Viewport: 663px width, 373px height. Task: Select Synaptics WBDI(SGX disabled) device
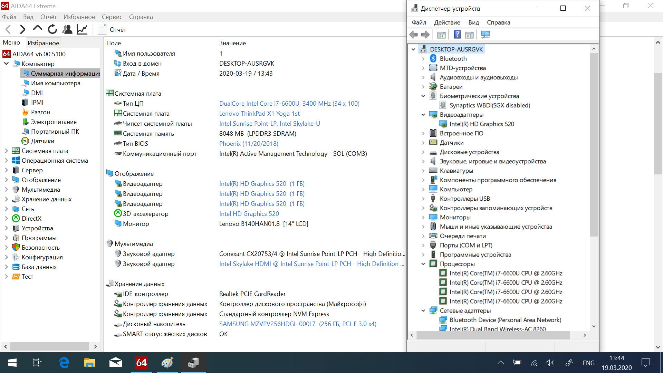pyautogui.click(x=490, y=105)
